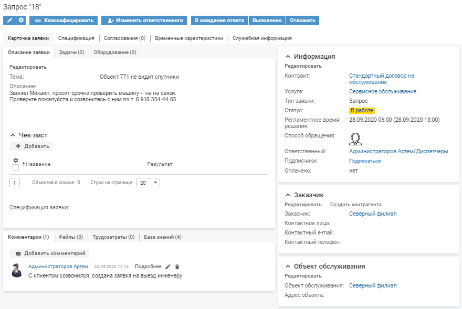The image size is (462, 309).
Task: Open Северный филиал link under Заказчик
Action: [373, 214]
